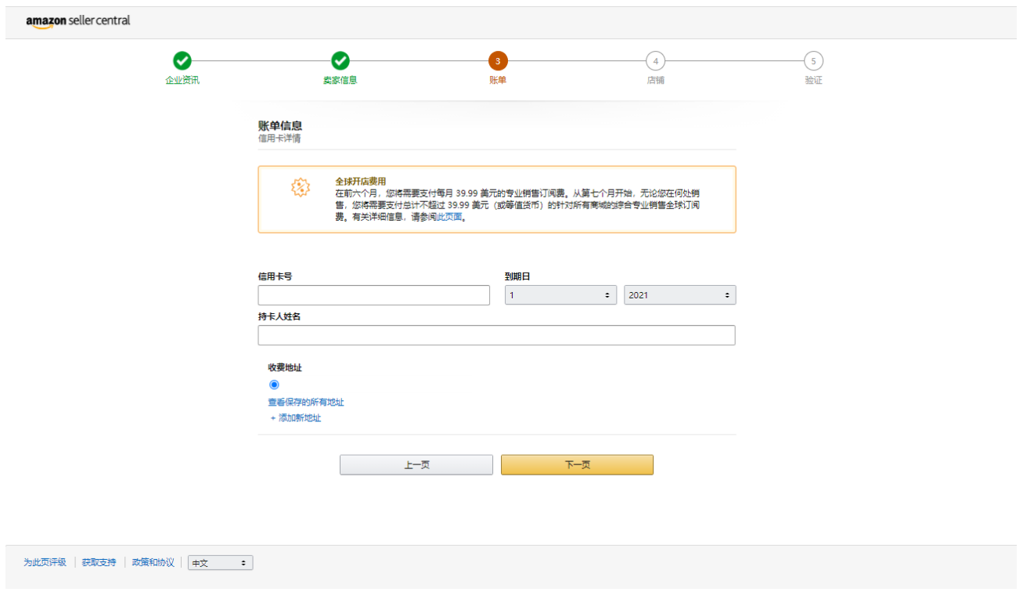Click the 全球开店费用 notice title
Screen dimensions: 1023x592
pyautogui.click(x=361, y=181)
